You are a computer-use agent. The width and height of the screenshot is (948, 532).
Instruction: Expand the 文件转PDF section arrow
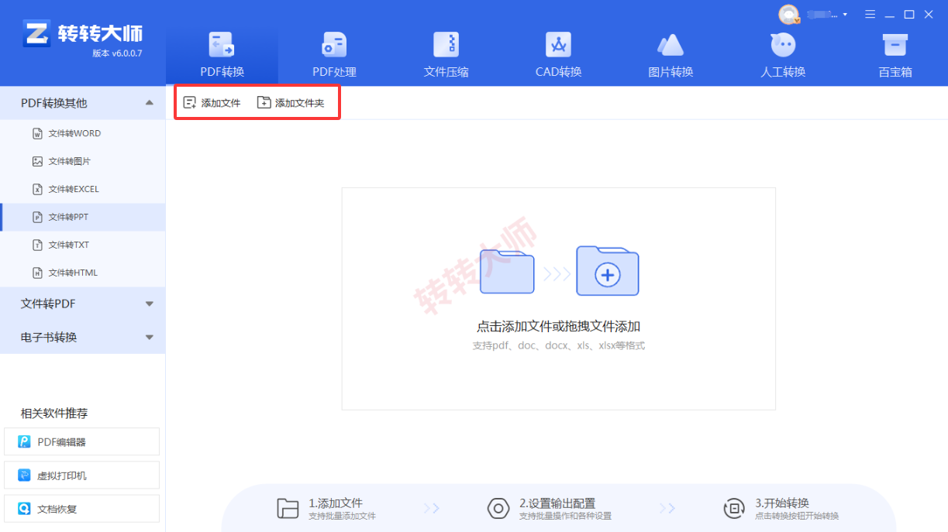pyautogui.click(x=150, y=304)
